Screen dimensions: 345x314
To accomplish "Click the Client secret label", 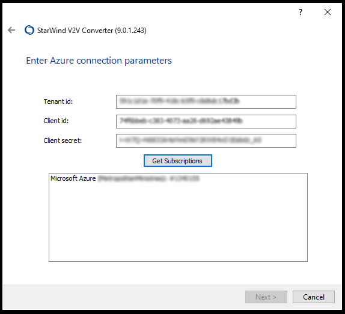I will [63, 140].
